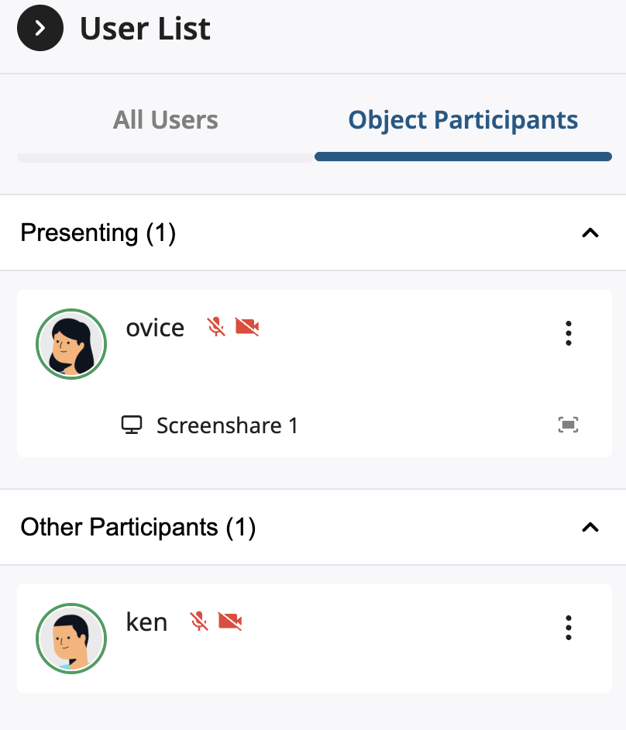Click the ken user name
The height and width of the screenshot is (730, 626).
point(146,622)
